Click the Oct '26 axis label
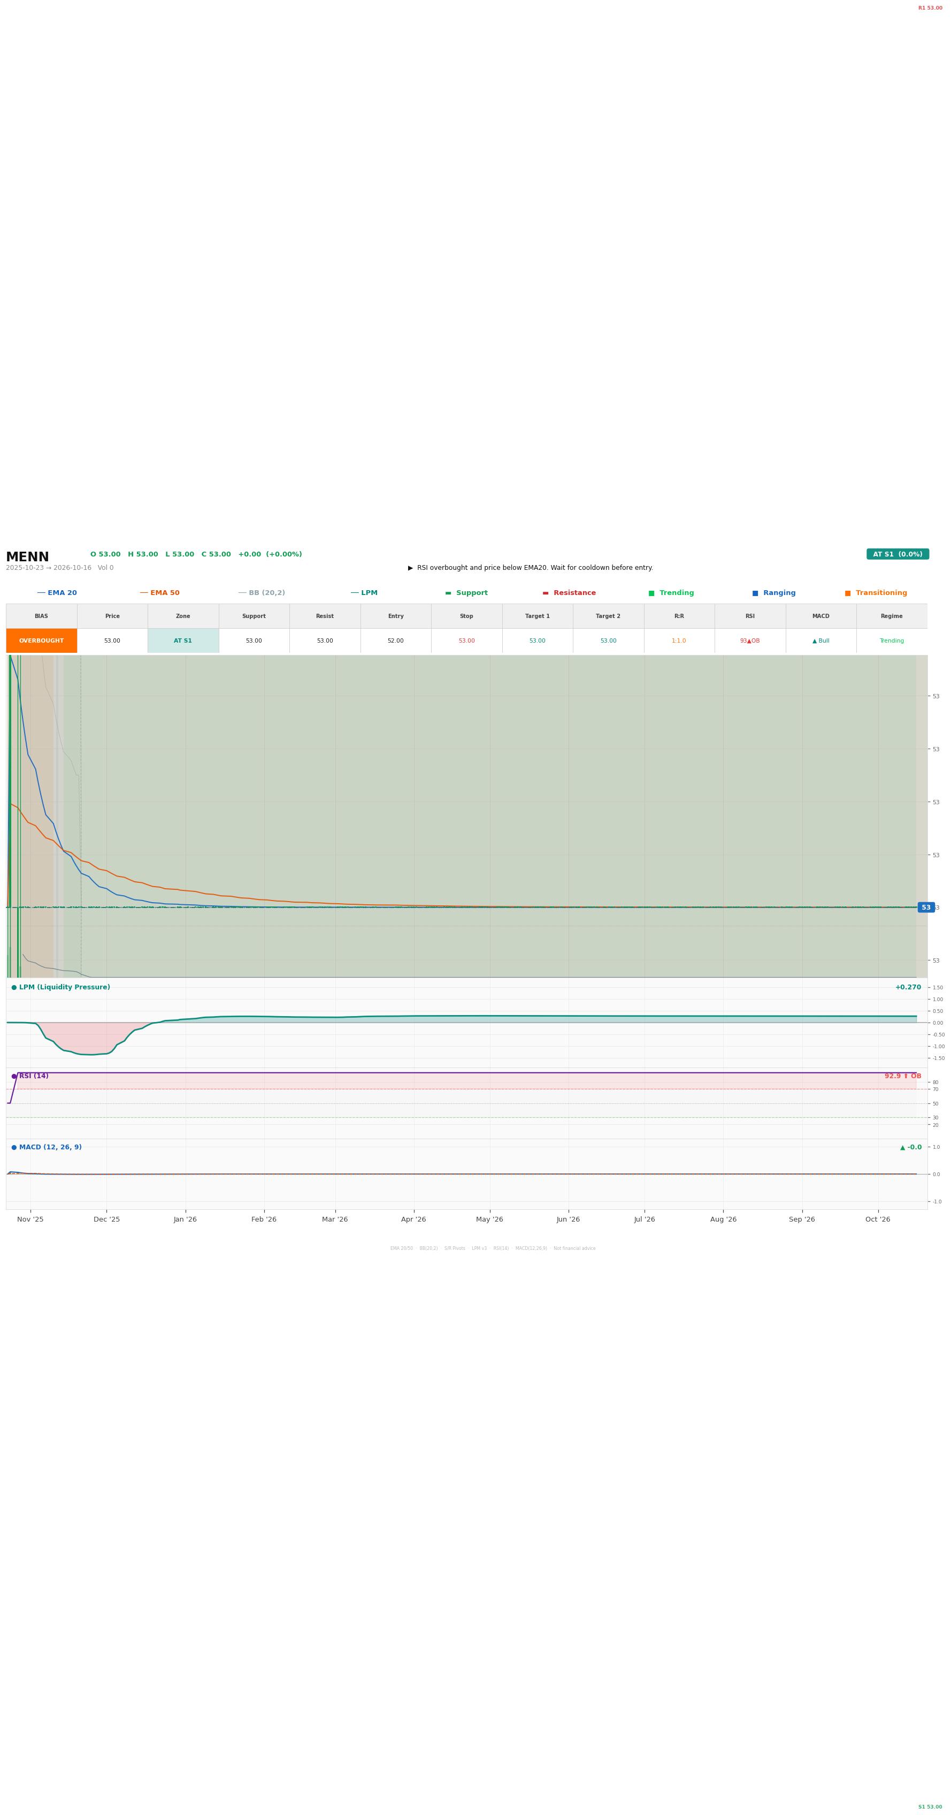Viewport: 951px width, 1815px height. (x=878, y=1219)
